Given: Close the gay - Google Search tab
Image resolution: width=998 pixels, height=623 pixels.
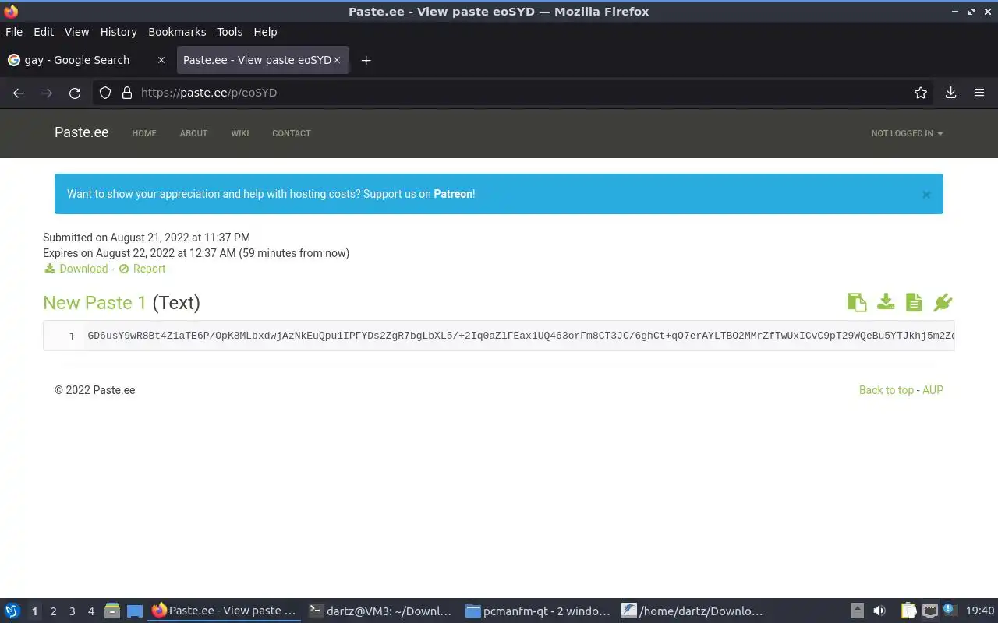Looking at the screenshot, I should coord(161,60).
